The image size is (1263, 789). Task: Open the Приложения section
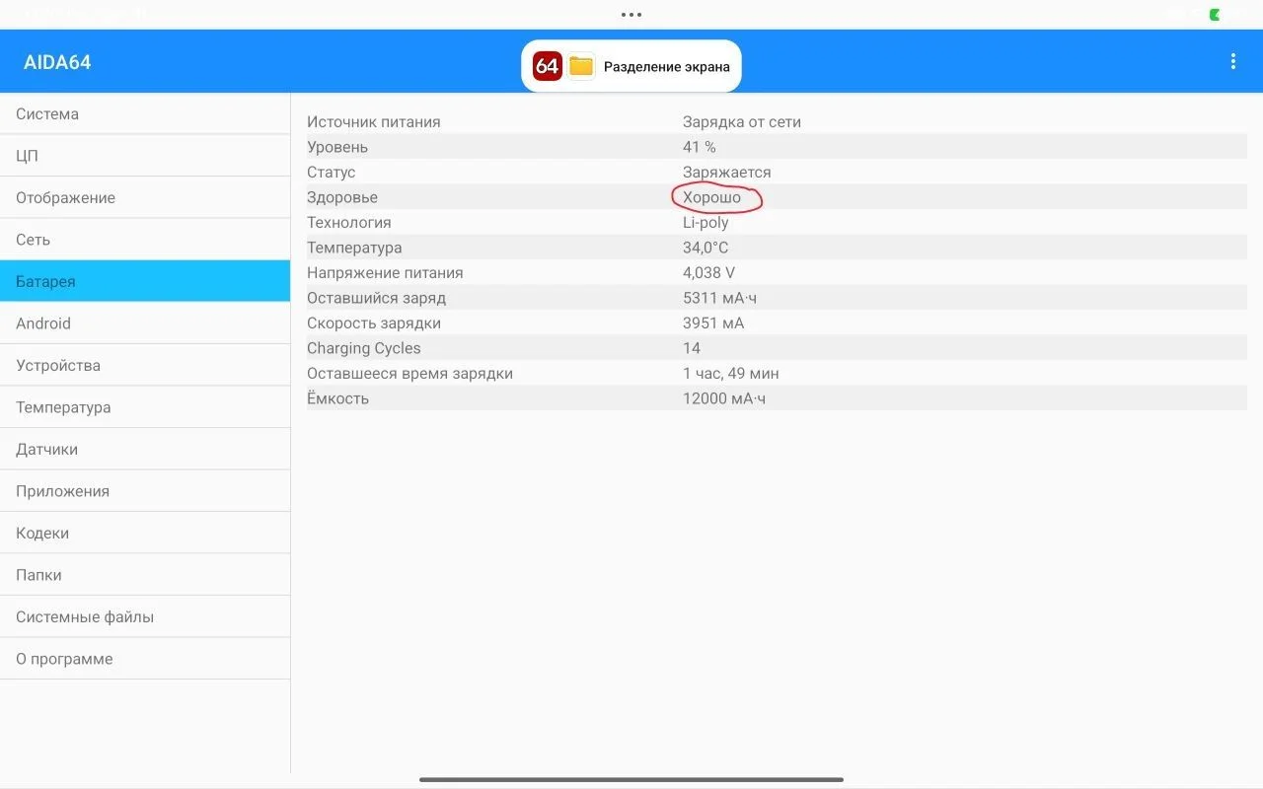click(x=145, y=491)
